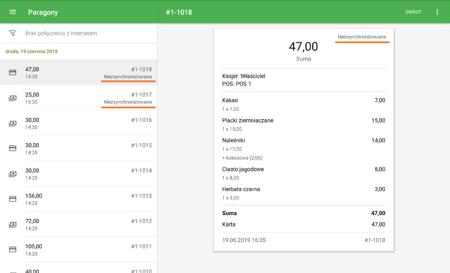Click the 25,00 amount in receipt list

point(32,94)
